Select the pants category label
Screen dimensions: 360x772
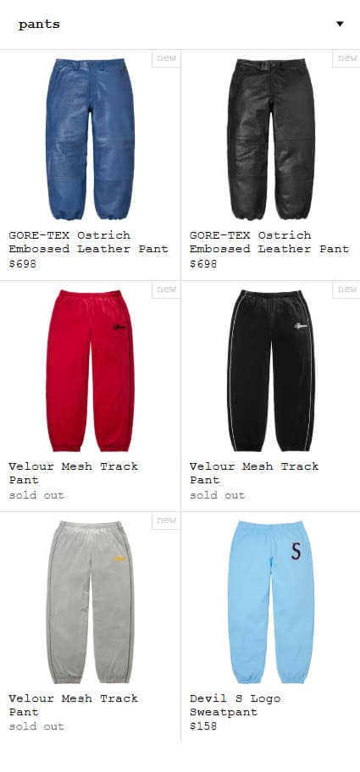click(39, 24)
